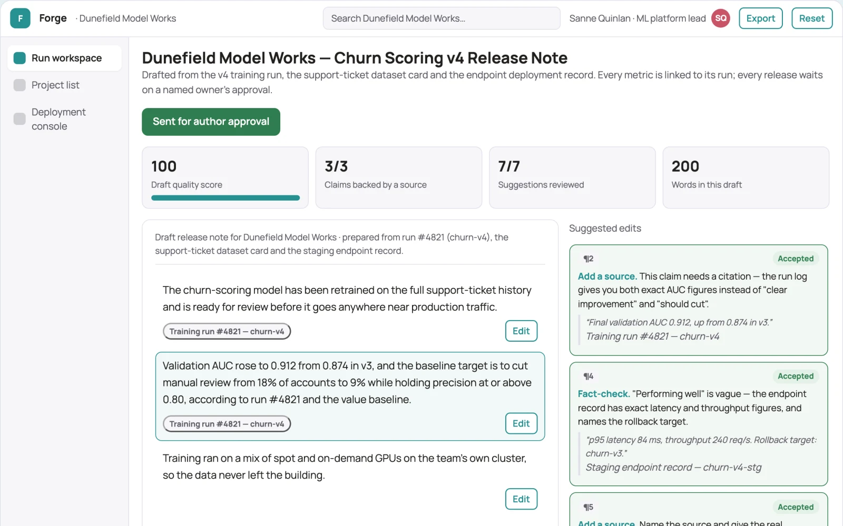Open Run workspace in sidebar
Viewport: 843px width, 526px height.
(x=64, y=58)
